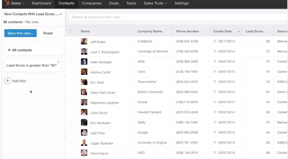Click the Hewlett Packard company cell
This screenshot has width=288, height=159.
[x=149, y=112]
